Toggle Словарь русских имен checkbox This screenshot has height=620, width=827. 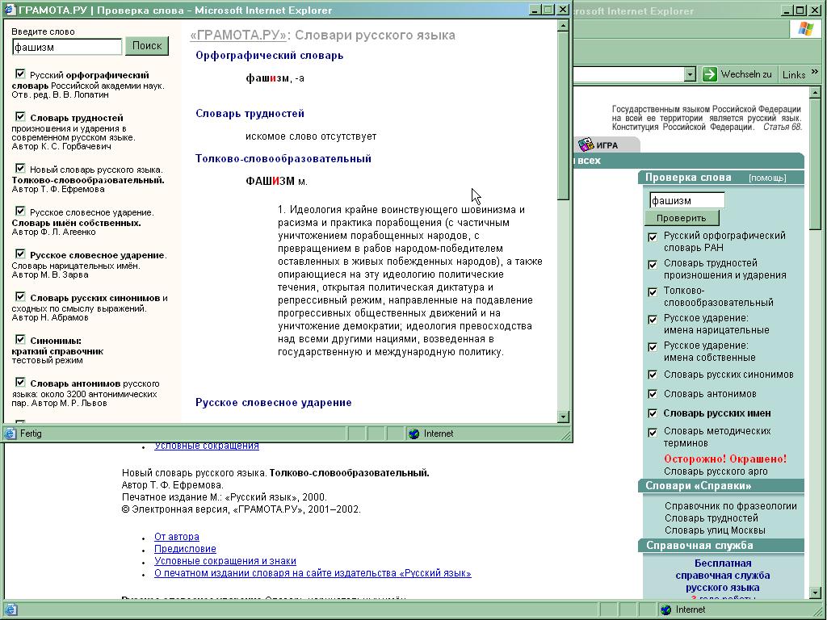[653, 413]
